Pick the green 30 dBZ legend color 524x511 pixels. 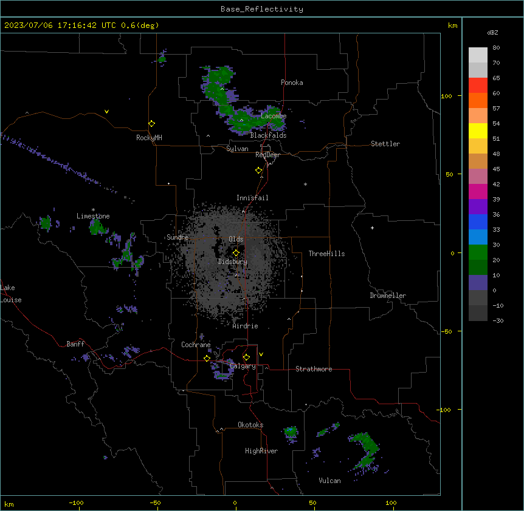pyautogui.click(x=478, y=252)
